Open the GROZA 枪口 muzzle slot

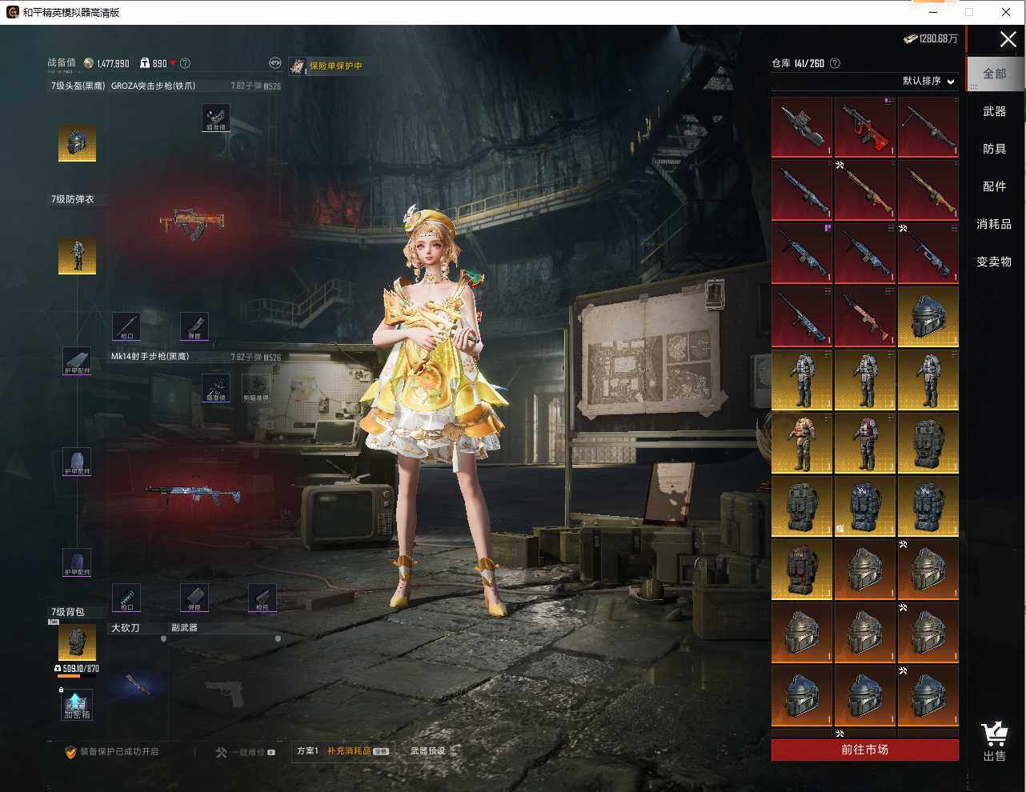(x=126, y=326)
